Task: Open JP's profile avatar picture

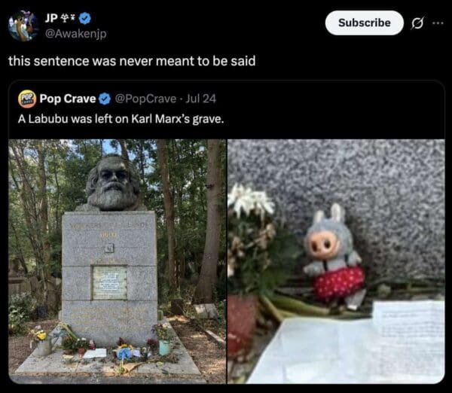Action: (22, 26)
